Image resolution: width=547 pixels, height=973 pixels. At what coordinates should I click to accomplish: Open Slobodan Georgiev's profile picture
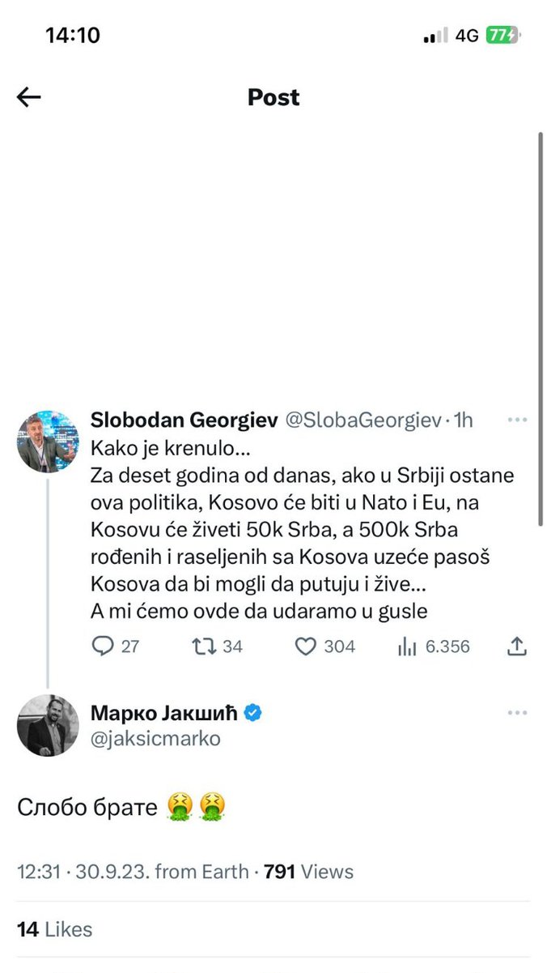coord(48,441)
